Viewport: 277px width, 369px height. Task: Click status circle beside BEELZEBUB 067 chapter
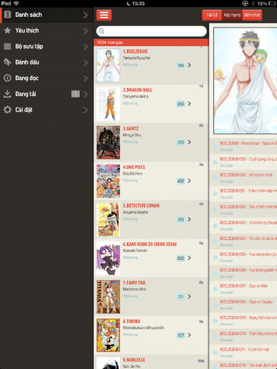(215, 289)
